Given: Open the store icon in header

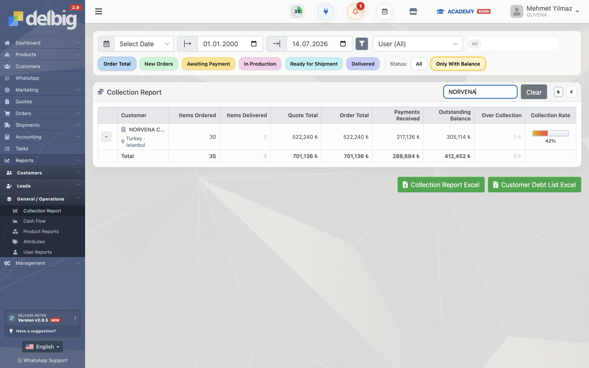Looking at the screenshot, I should click(413, 11).
